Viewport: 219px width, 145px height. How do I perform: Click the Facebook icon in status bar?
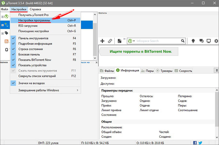(195, 143)
